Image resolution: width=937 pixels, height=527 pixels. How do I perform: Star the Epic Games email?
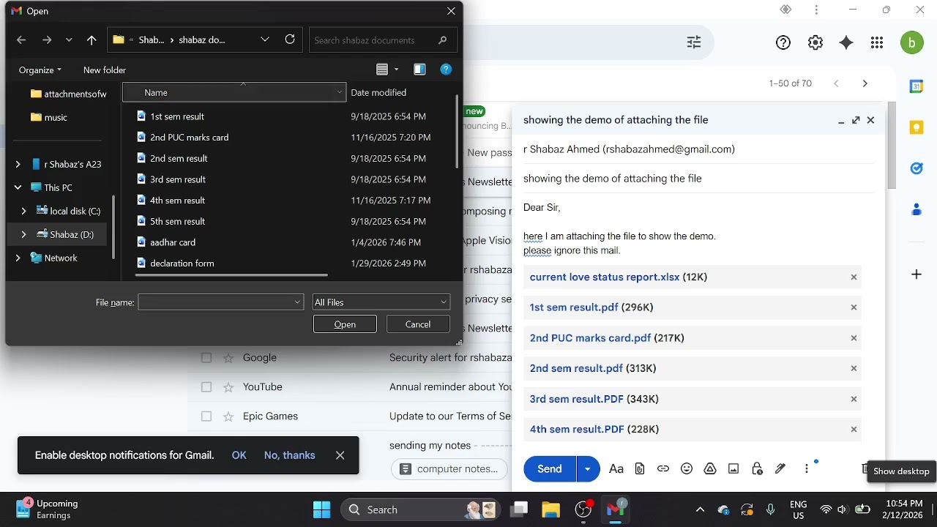point(228,416)
